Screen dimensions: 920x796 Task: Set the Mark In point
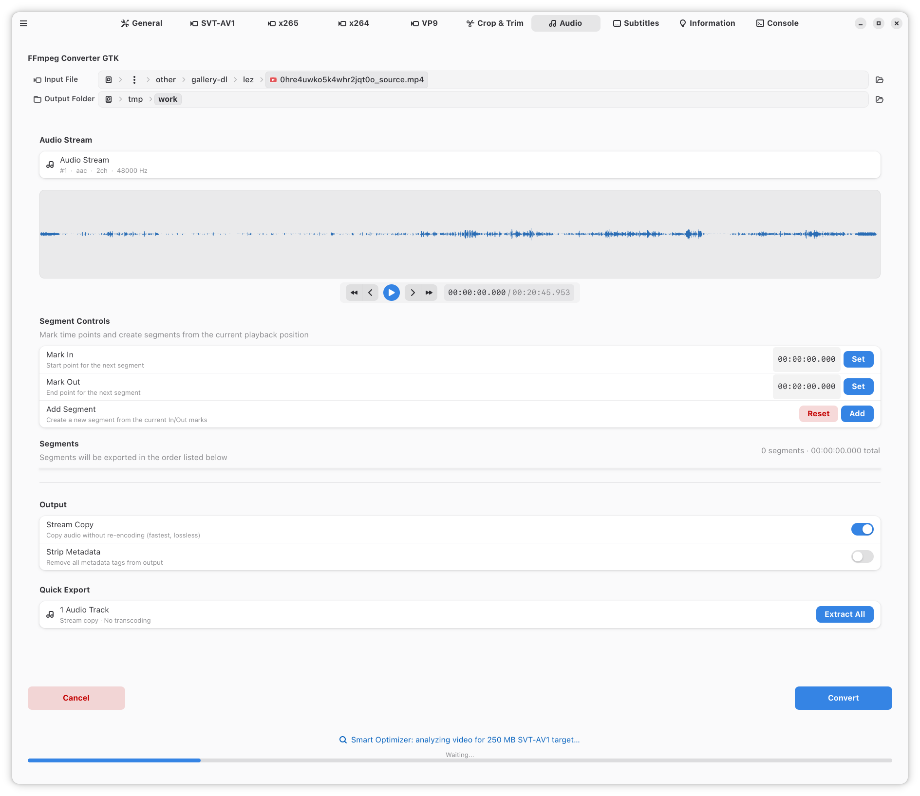[x=858, y=359]
